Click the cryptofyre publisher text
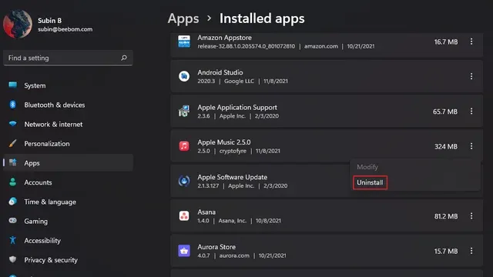Screen dimensions: 493x277 [233, 151]
